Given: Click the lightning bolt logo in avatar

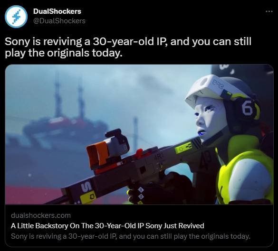Looking at the screenshot, I should click(x=16, y=17).
